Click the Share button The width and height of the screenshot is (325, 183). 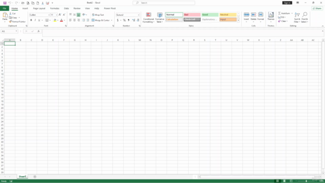tap(317, 8)
